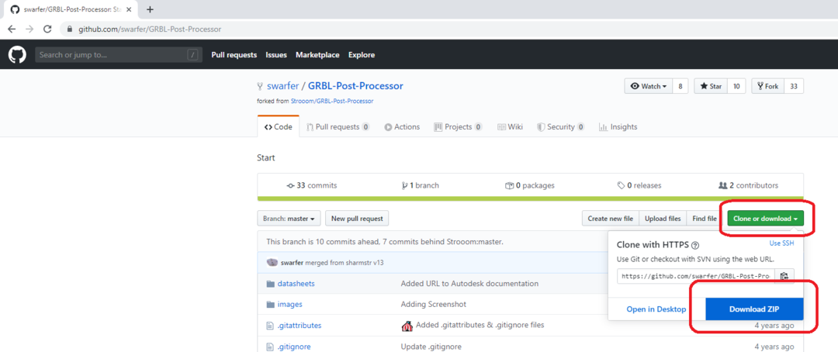Image resolution: width=838 pixels, height=352 pixels.
Task: Copy clone URL with clipboard icon
Action: coord(784,276)
